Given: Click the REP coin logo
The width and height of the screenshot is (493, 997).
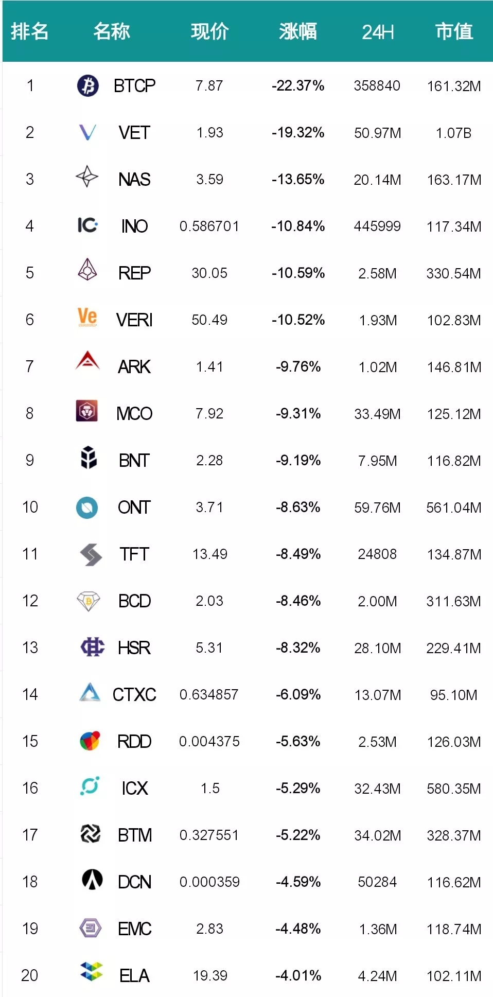Looking at the screenshot, I should (x=87, y=270).
